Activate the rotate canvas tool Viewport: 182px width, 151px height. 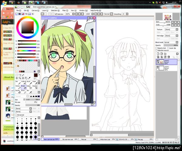coord(23,78)
